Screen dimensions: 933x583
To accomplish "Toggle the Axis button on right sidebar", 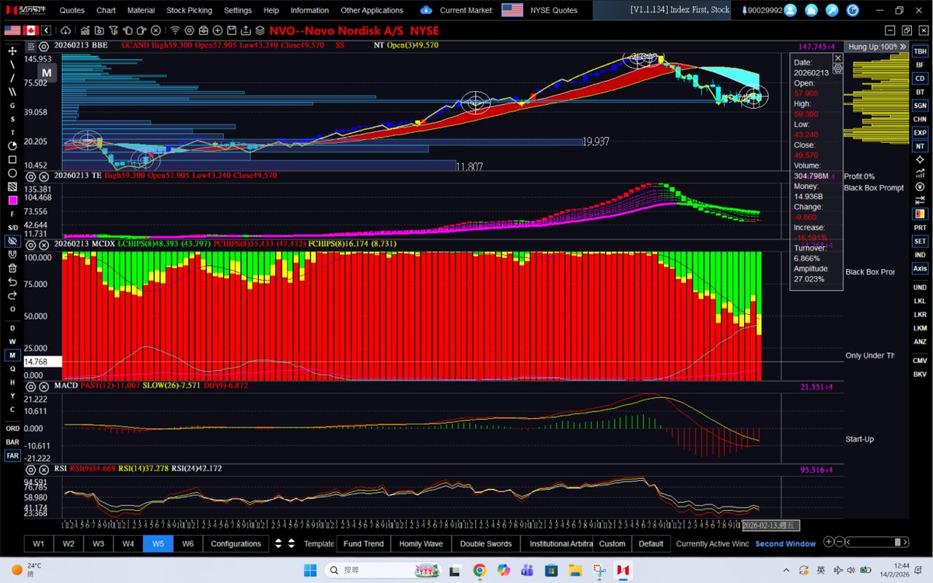I will 921,268.
